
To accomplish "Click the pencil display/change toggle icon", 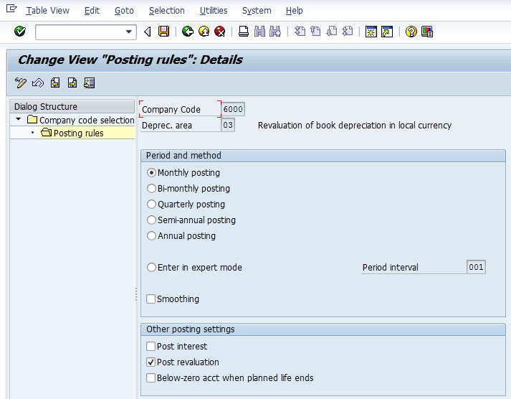I will click(21, 83).
